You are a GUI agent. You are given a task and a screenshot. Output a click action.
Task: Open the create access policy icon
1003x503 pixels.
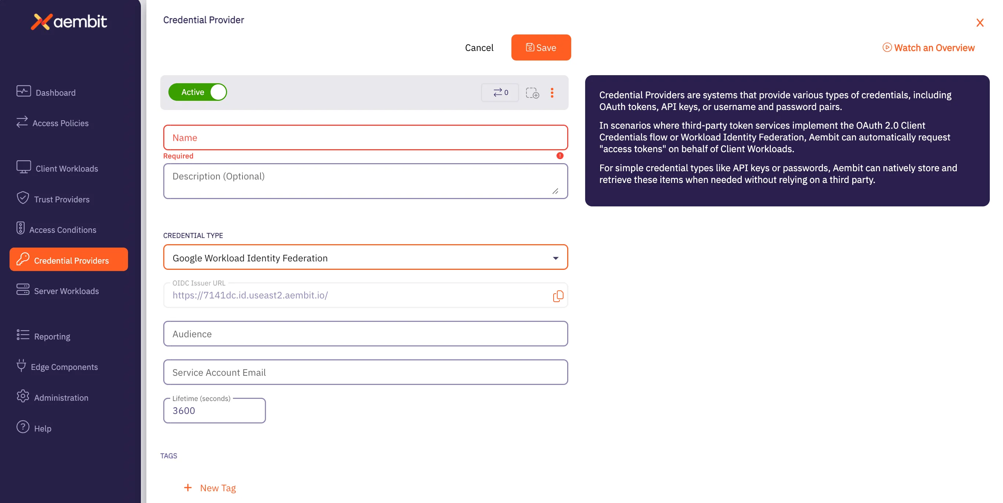click(x=533, y=93)
